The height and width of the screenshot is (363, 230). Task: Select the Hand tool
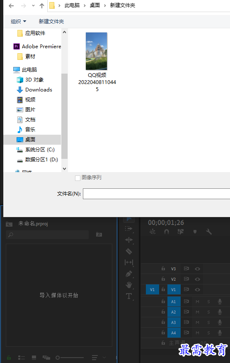click(129, 285)
